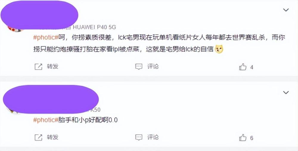The height and width of the screenshot is (151, 298).
Task: Click 转发 label under first post
Action: pyautogui.click(x=53, y=67)
